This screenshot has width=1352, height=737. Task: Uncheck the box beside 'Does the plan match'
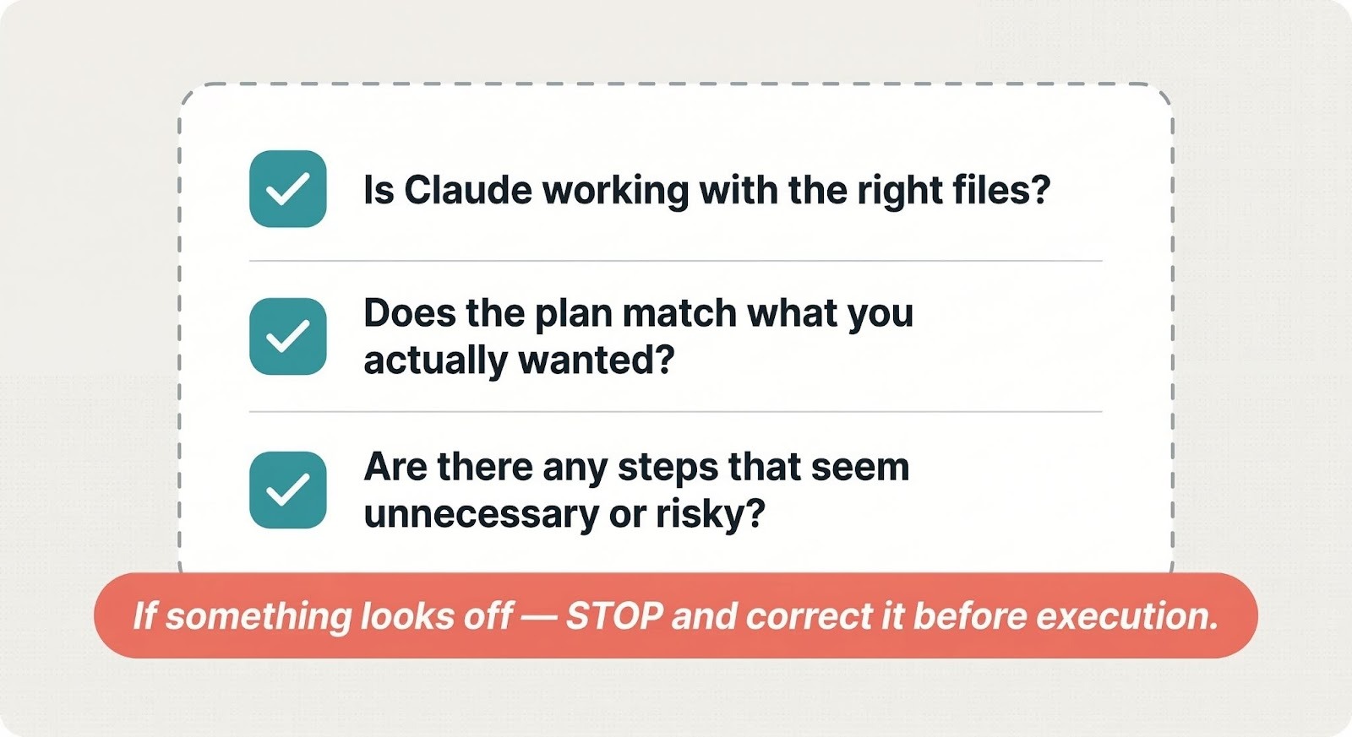click(x=287, y=337)
